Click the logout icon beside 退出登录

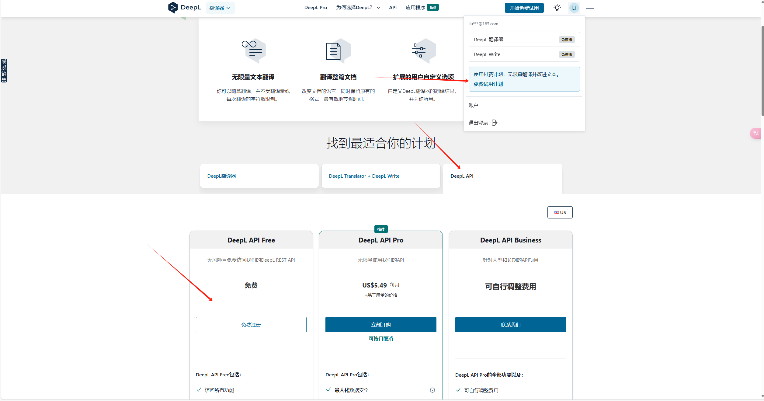495,123
